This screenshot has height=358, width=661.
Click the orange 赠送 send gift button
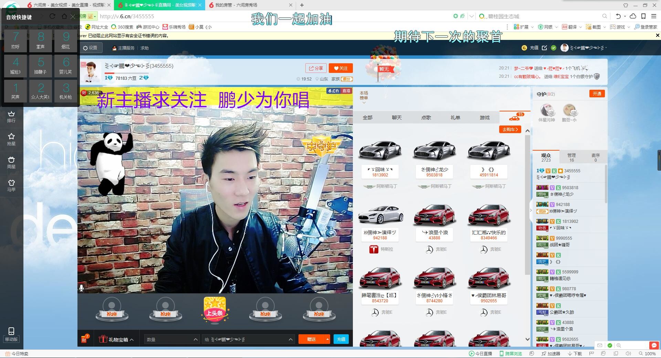click(311, 339)
